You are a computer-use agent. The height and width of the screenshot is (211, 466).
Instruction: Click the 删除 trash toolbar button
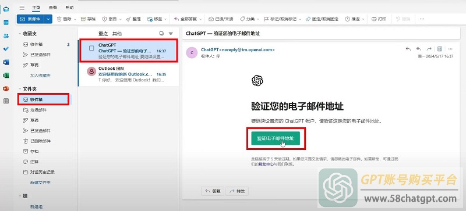(64, 19)
